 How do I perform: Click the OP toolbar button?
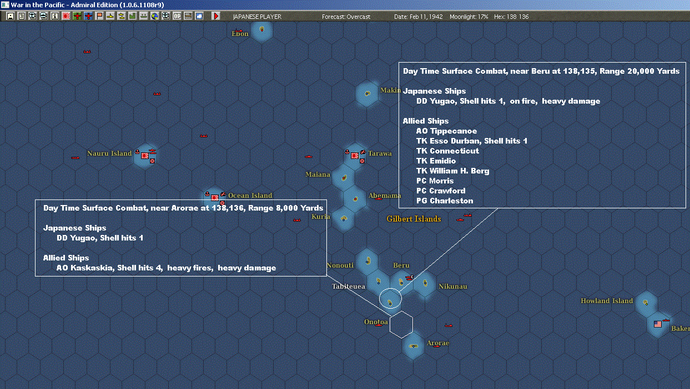177,16
